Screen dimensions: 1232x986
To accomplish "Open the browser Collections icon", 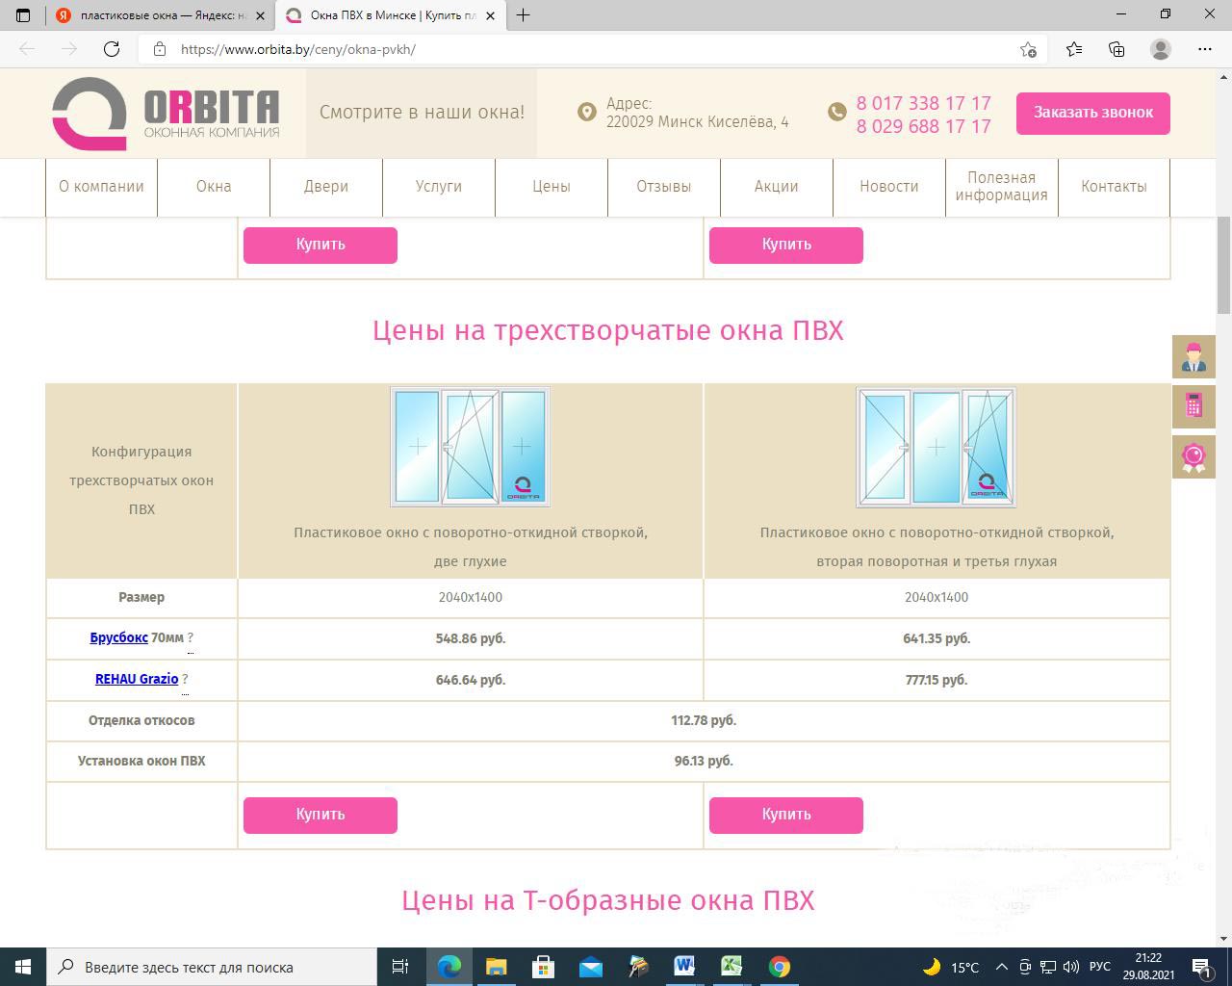I will click(x=1116, y=49).
